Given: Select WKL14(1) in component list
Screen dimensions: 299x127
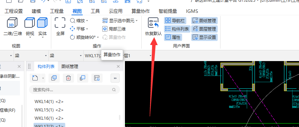Looking at the screenshot, I should point(49,101).
